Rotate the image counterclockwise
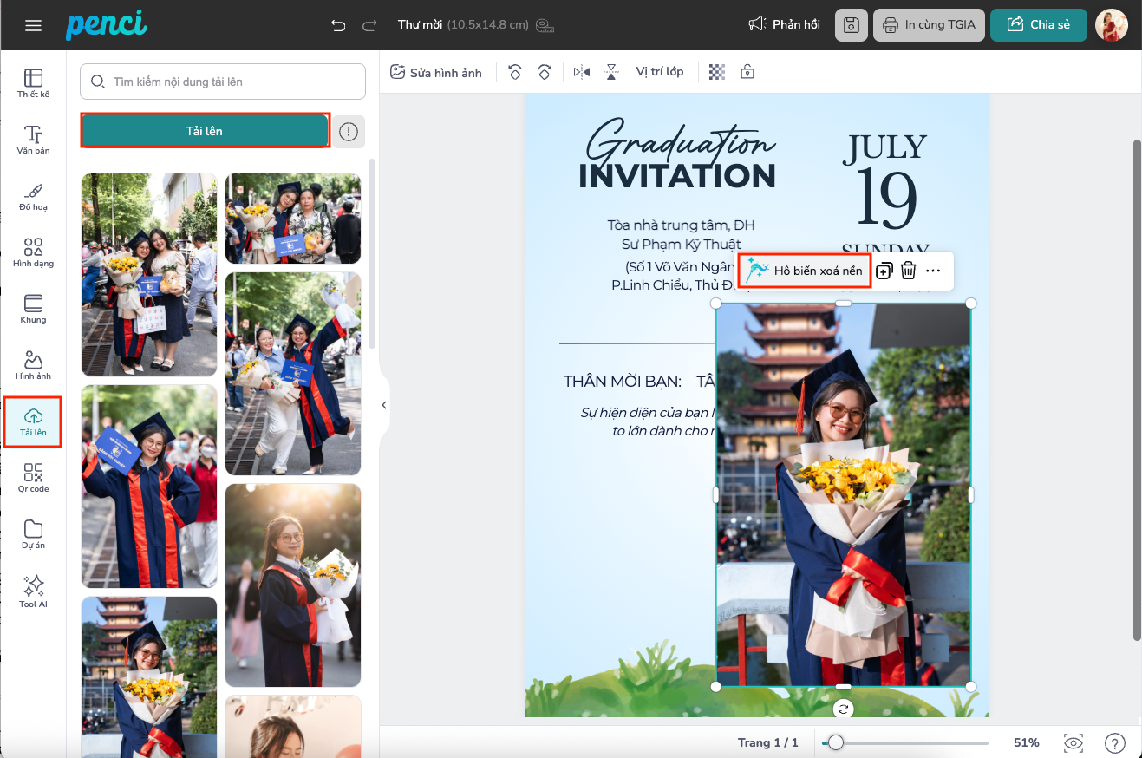The height and width of the screenshot is (758, 1142). click(x=515, y=73)
